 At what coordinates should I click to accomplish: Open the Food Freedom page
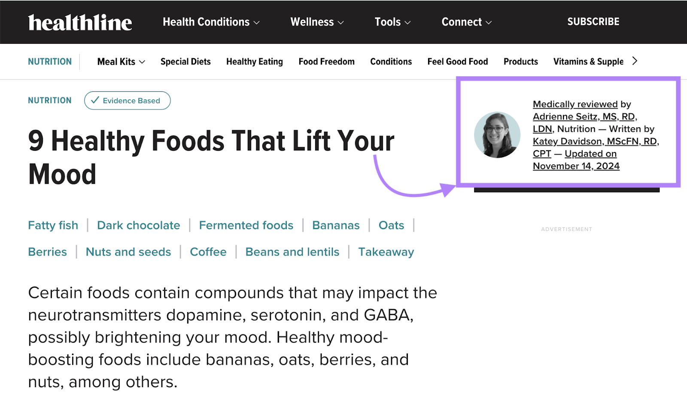click(326, 61)
